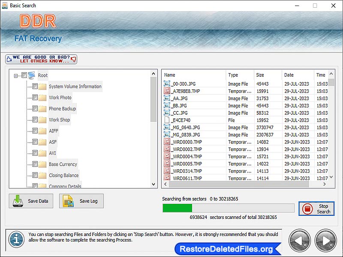The height and width of the screenshot is (257, 343).
Task: Toggle the checkbox next to Root
Action: point(24,75)
